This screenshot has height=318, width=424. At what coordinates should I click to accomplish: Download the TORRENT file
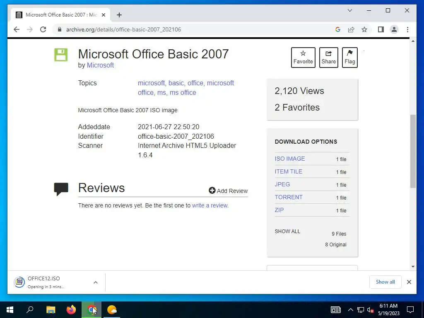coord(289,197)
